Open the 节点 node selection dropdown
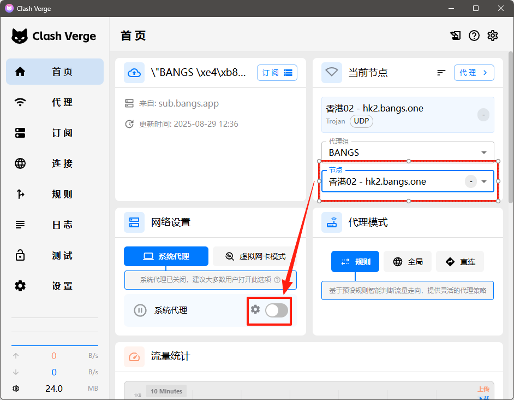The width and height of the screenshot is (514, 400). click(484, 181)
